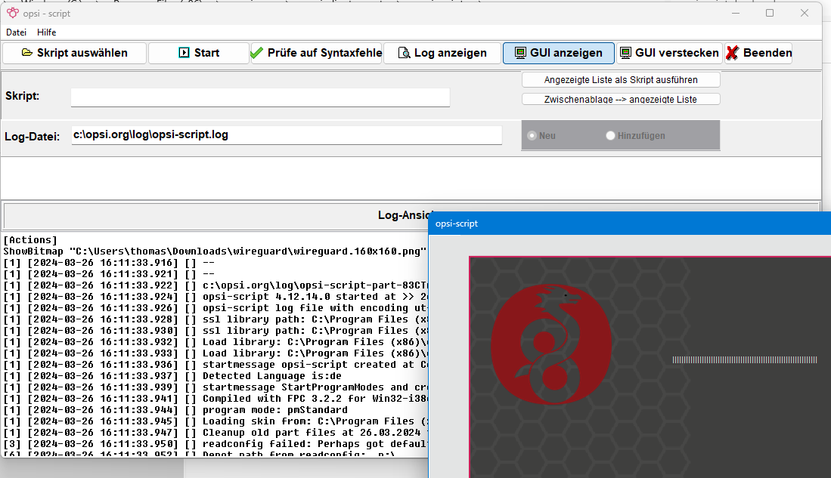Click the progress bar in opsi-script window
Image resolution: width=831 pixels, height=478 pixels.
click(x=744, y=360)
